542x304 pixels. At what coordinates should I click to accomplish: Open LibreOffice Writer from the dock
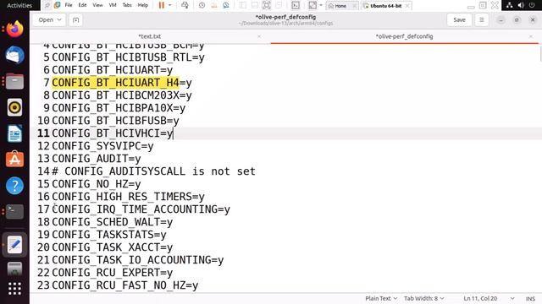[x=14, y=133]
